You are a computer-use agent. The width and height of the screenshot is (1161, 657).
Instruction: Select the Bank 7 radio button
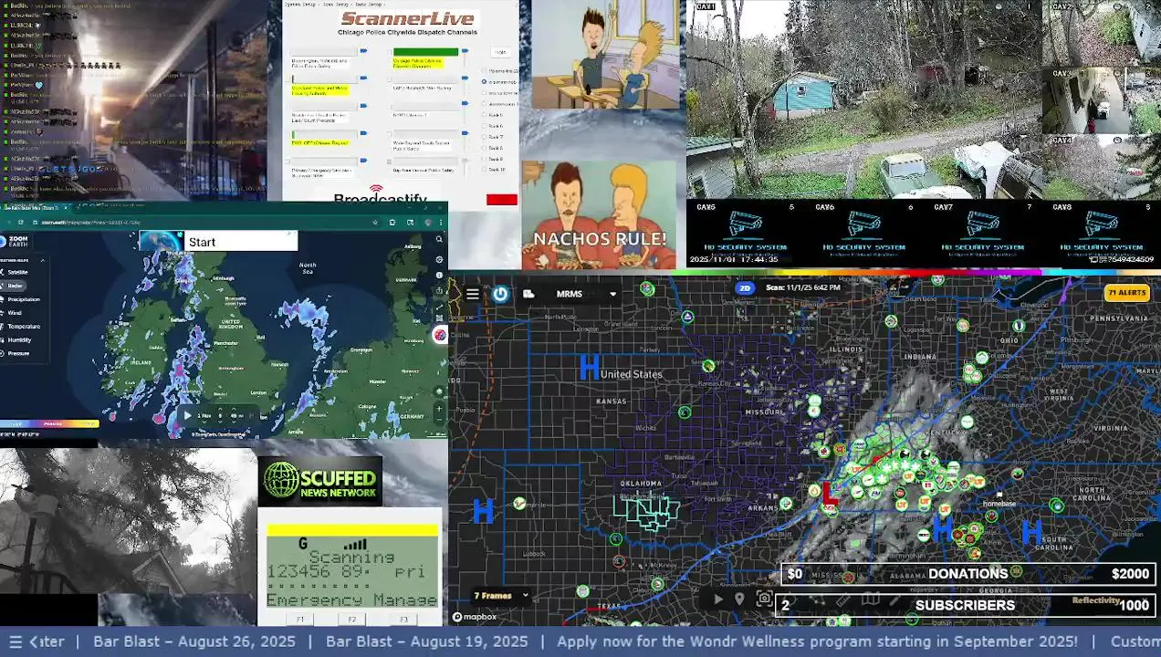(x=484, y=137)
